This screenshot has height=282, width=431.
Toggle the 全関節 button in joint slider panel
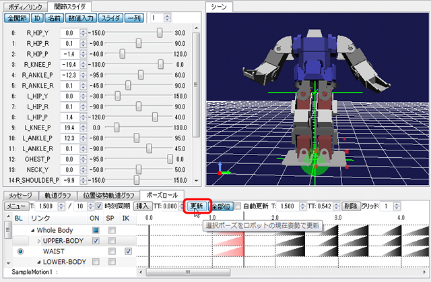[16, 18]
